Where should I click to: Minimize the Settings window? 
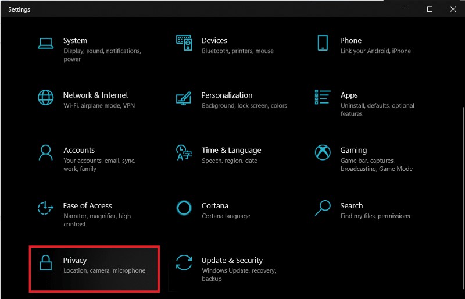406,9
